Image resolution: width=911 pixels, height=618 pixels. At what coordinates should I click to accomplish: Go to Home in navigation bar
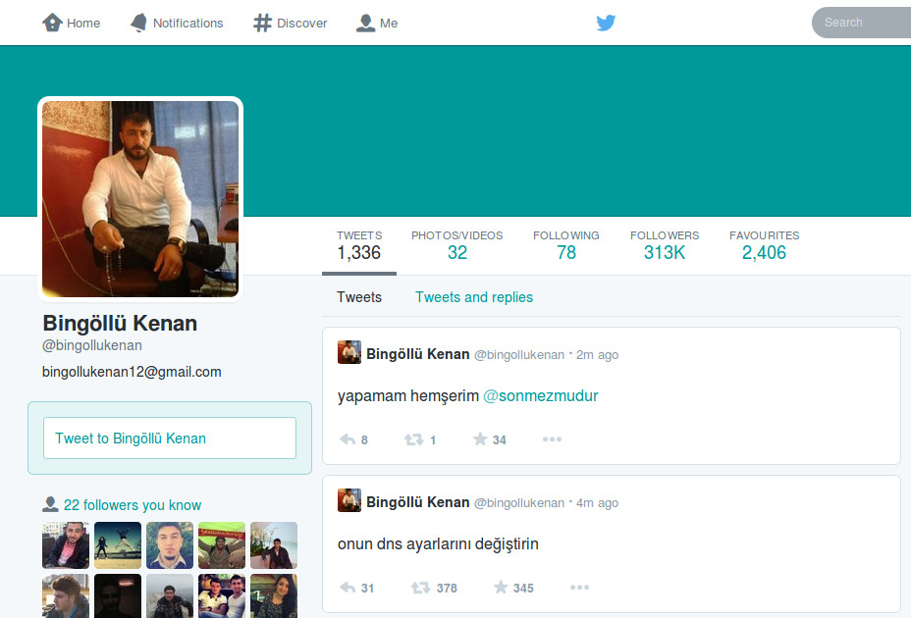pyautogui.click(x=72, y=23)
